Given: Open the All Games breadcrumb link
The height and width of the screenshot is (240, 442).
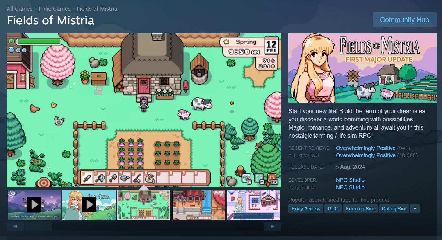Looking at the screenshot, I should [20, 9].
